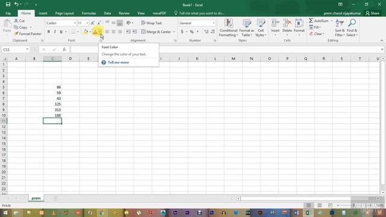Viewport: 386px width, 217px height.
Task: Increase decimal places
Action: [206, 32]
